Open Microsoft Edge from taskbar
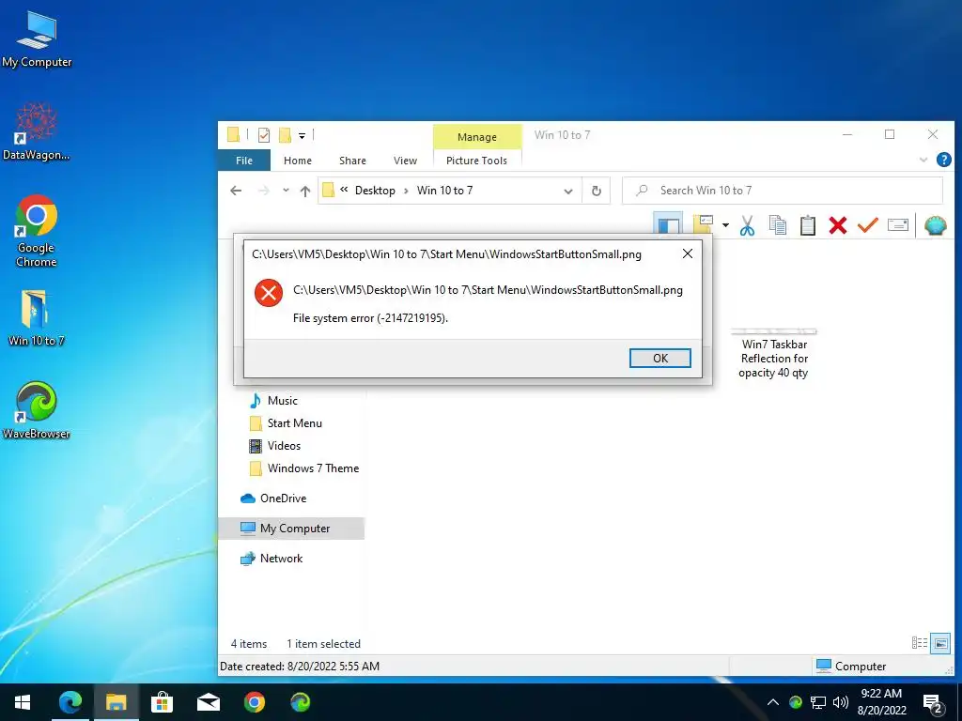 pos(70,702)
